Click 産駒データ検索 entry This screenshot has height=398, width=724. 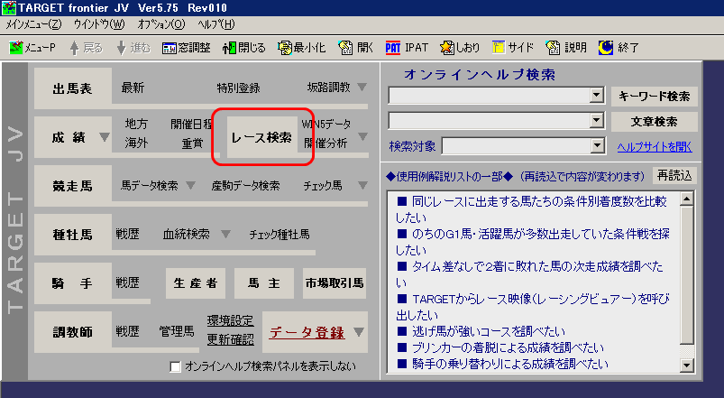pos(245,186)
